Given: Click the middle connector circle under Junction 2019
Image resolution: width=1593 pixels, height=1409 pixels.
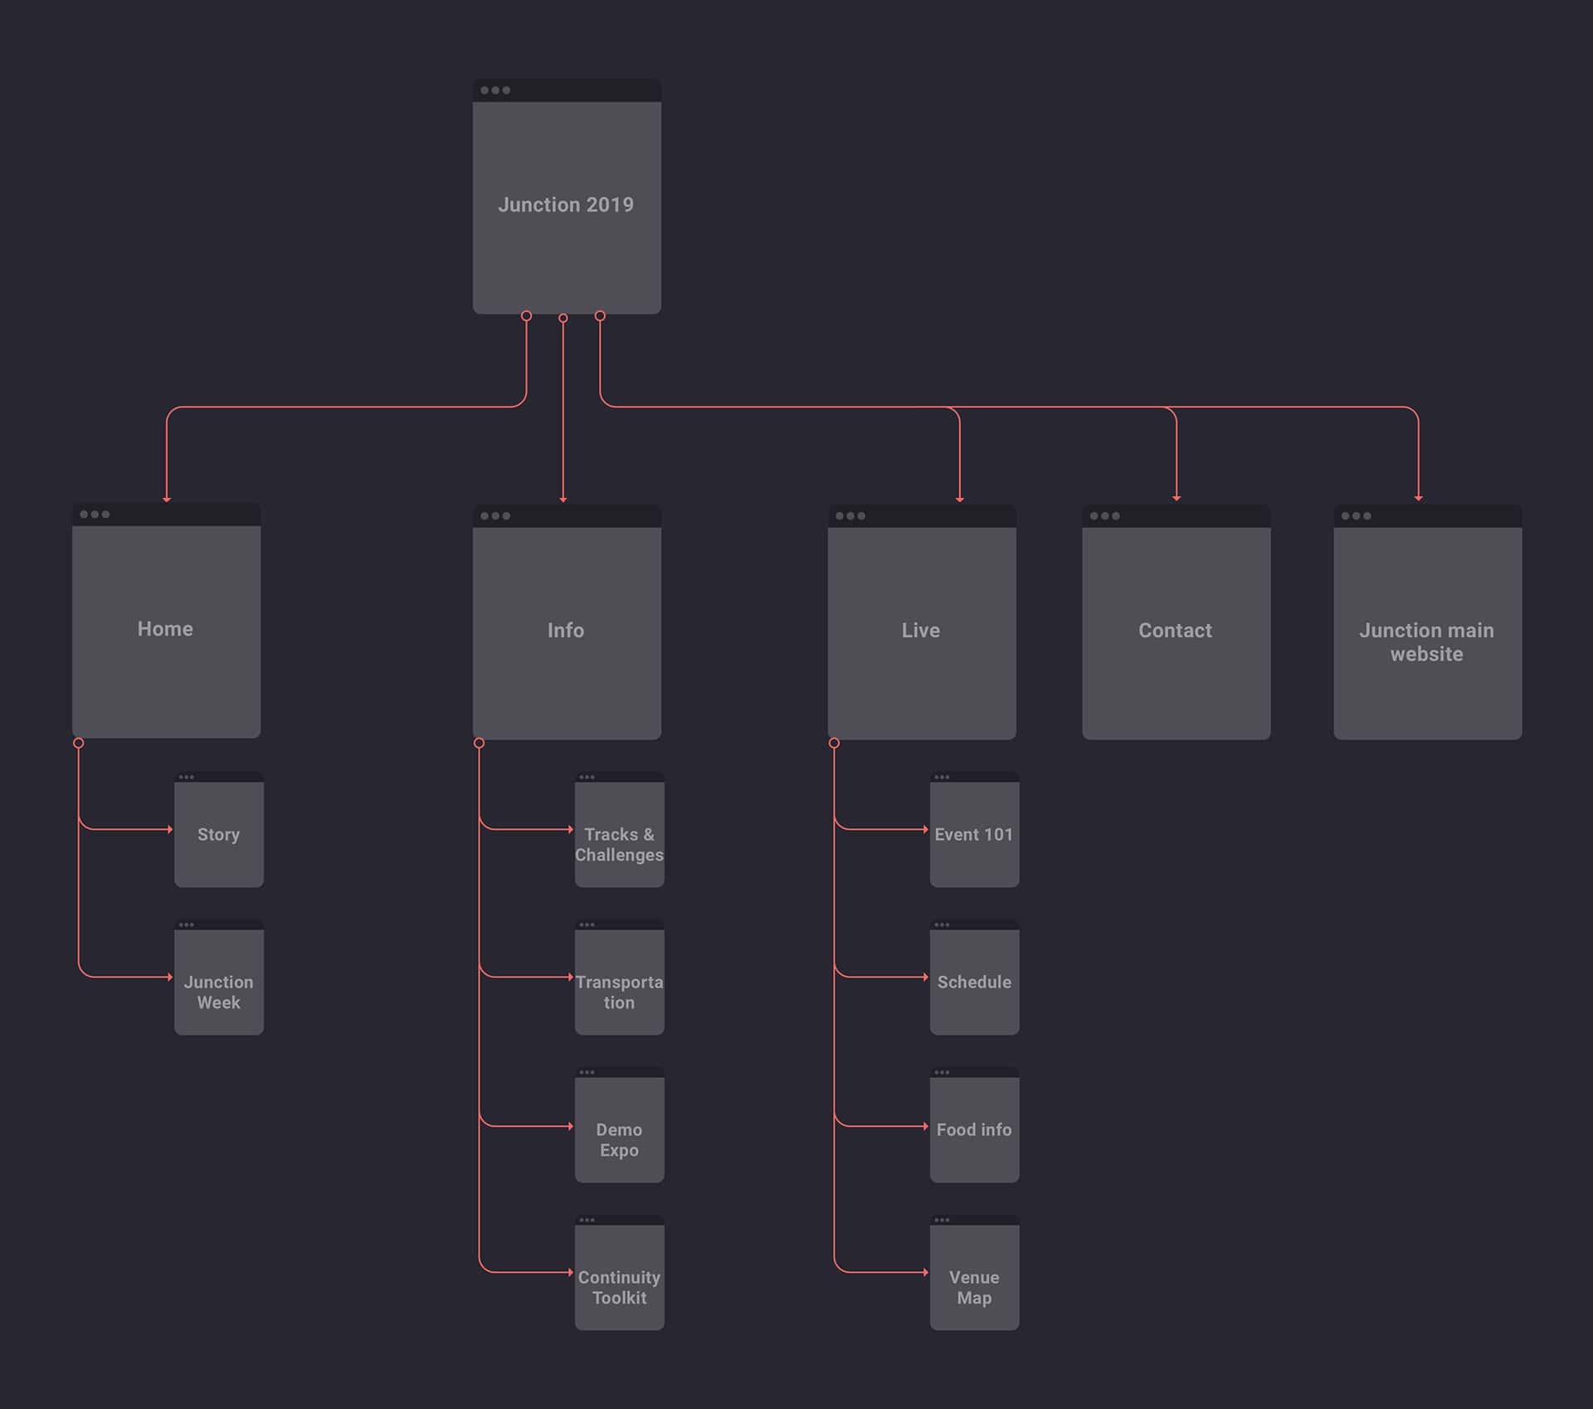Looking at the screenshot, I should [563, 319].
